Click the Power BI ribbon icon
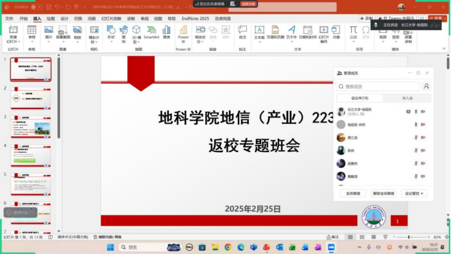 point(183,35)
